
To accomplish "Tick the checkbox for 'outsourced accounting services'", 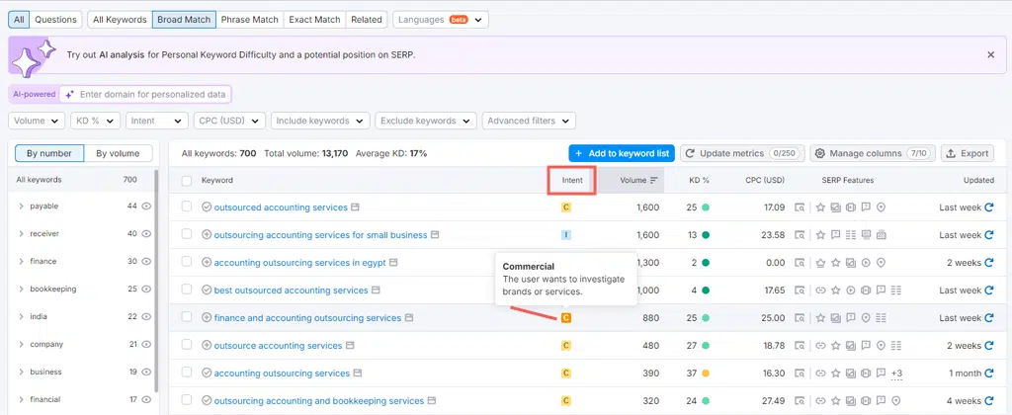I will (x=187, y=207).
